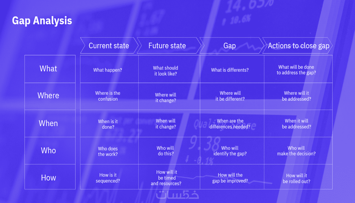This screenshot has width=355, height=203.
Task: Select the 'Where is the confusion' cell
Action: pyautogui.click(x=109, y=96)
